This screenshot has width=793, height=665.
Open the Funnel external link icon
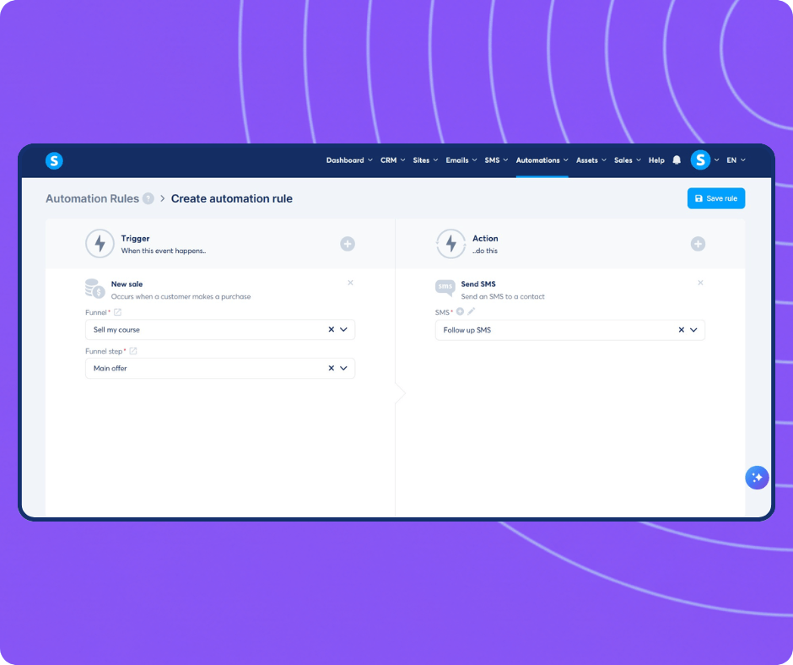click(x=117, y=312)
